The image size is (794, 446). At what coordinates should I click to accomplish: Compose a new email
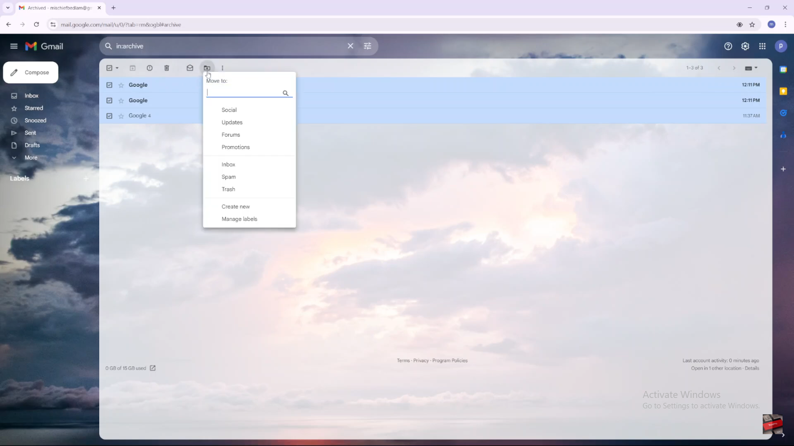[x=31, y=72]
